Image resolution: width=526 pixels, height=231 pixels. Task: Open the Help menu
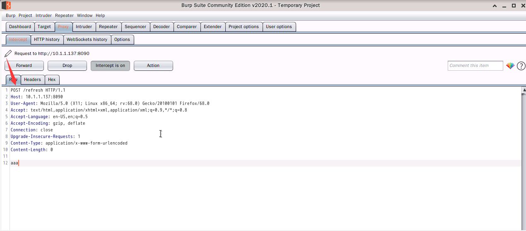[x=100, y=15]
